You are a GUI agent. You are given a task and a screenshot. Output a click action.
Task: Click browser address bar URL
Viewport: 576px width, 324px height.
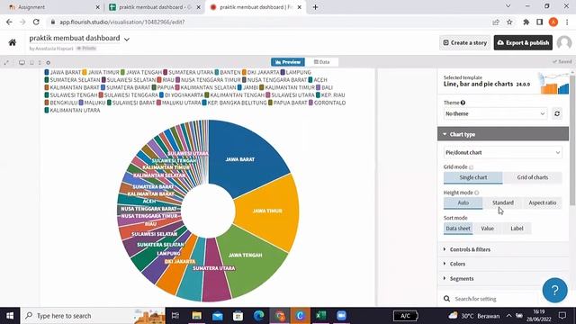coord(122,22)
